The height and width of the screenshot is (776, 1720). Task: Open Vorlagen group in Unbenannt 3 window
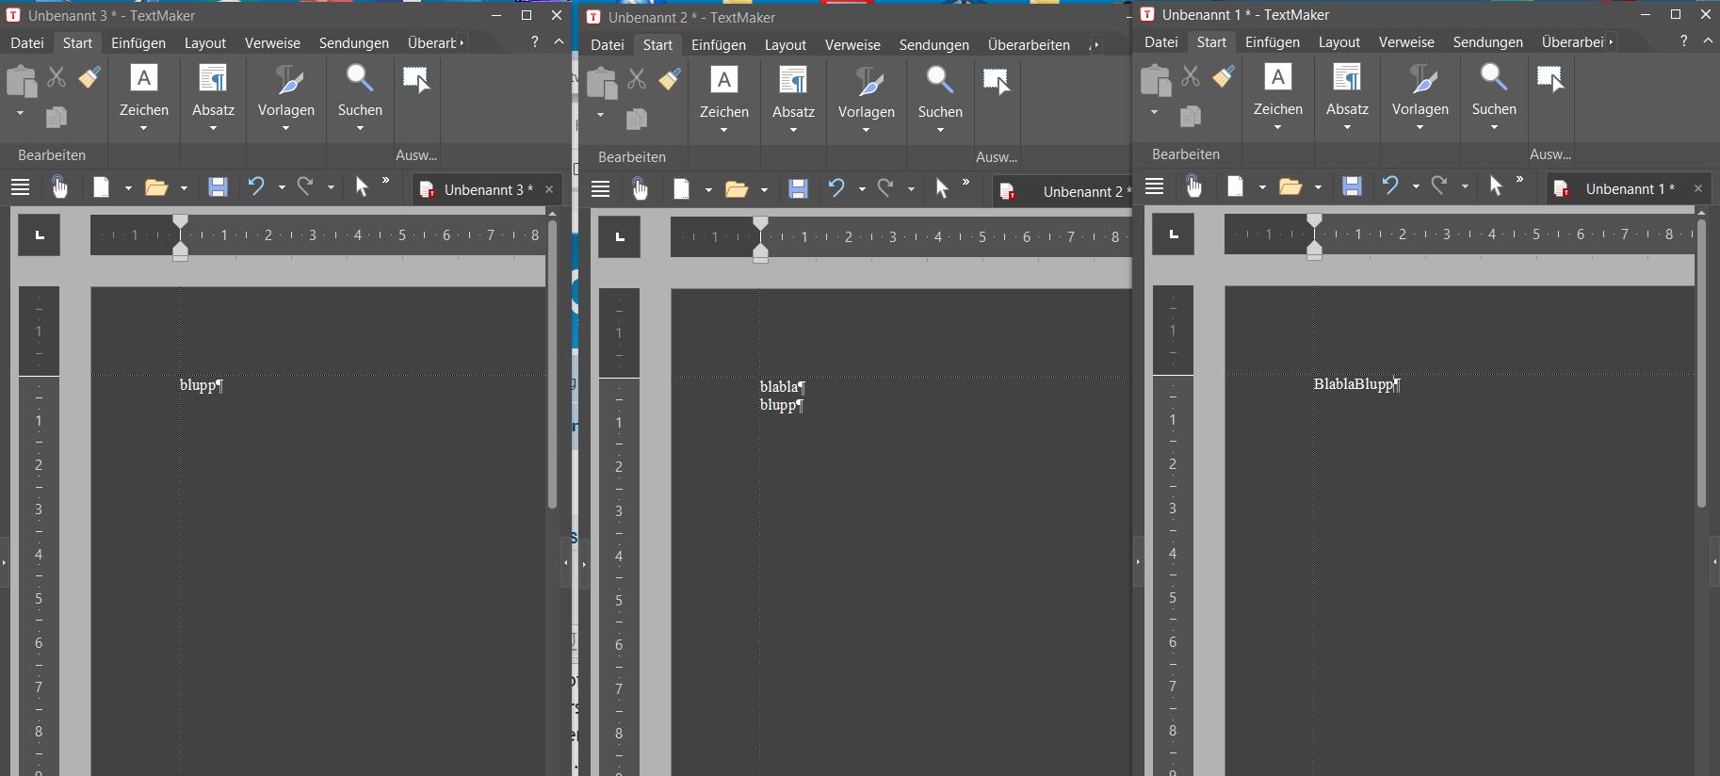coord(286,98)
